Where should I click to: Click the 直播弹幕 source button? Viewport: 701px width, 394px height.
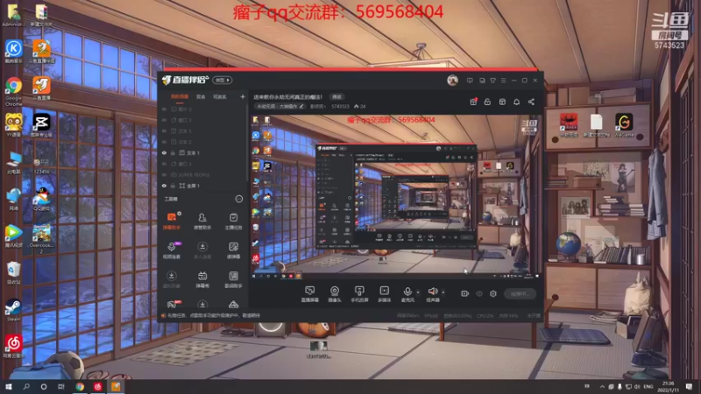(x=310, y=294)
